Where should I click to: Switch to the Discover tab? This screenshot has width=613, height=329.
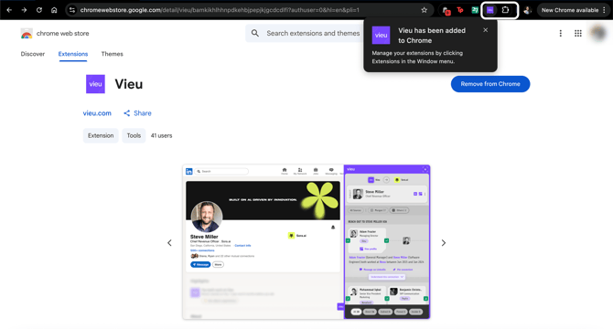(33, 54)
